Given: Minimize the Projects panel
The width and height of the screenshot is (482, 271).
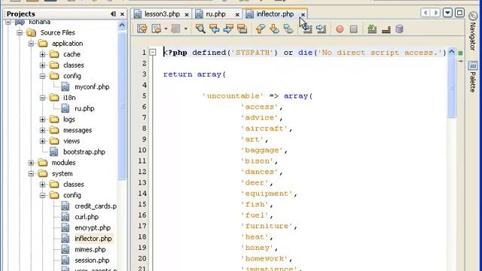Looking at the screenshot, I should (113, 14).
